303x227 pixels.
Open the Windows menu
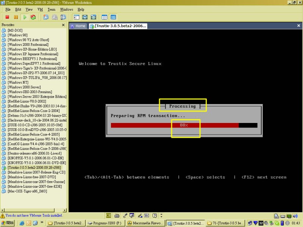pos(67,9)
